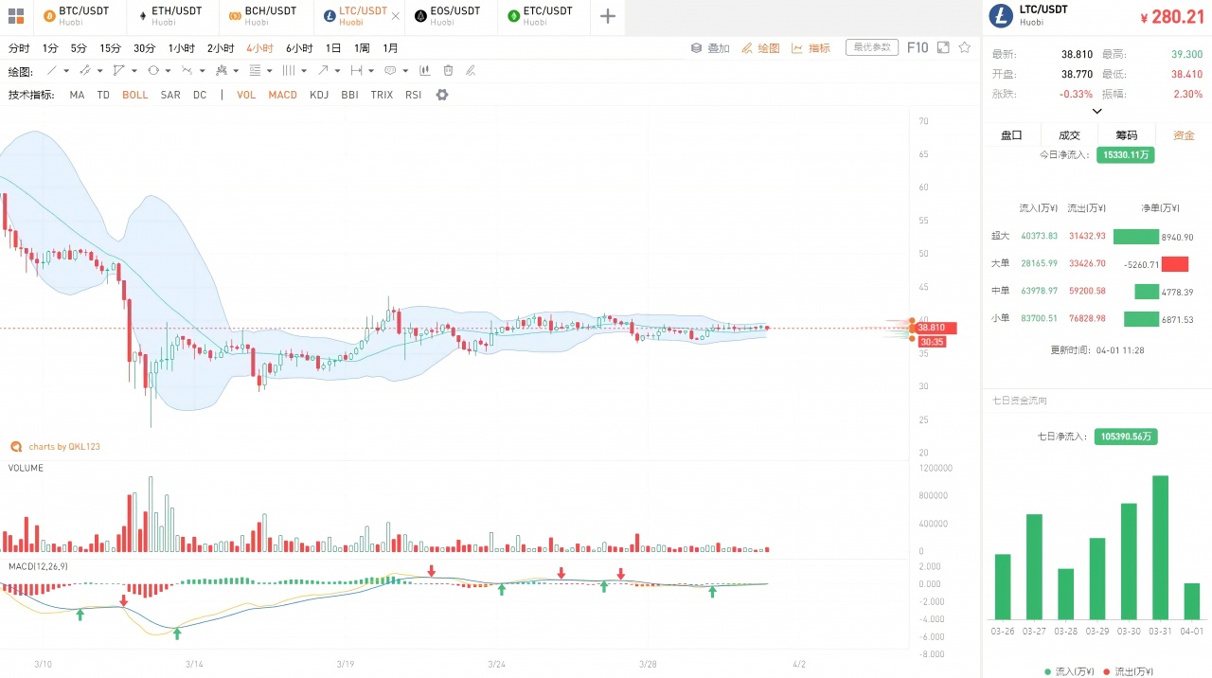Click the QKL123 chart logo
Image resolution: width=1212 pixels, height=678 pixels.
coord(15,446)
